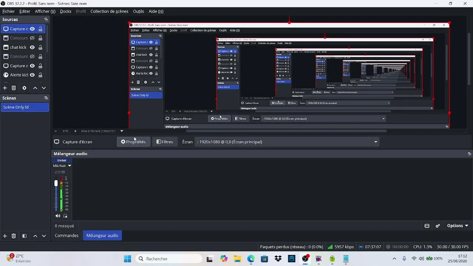Move the scene up in the Scènes list
The image size is (473, 266).
tap(35, 236)
